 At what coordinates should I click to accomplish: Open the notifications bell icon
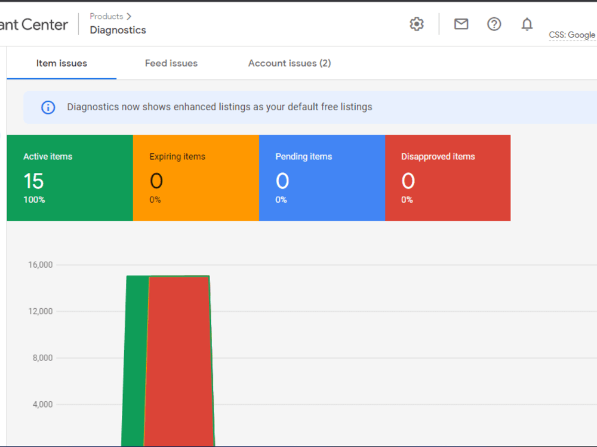tap(527, 24)
